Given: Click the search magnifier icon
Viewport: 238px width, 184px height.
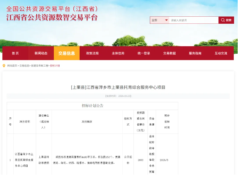Looking at the screenshot, I should (x=223, y=20).
